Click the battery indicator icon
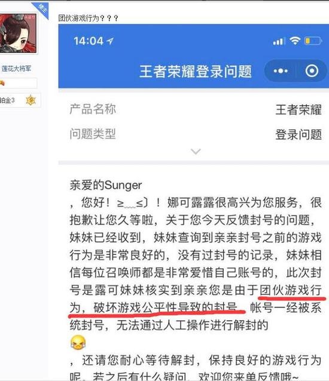 click(x=313, y=41)
